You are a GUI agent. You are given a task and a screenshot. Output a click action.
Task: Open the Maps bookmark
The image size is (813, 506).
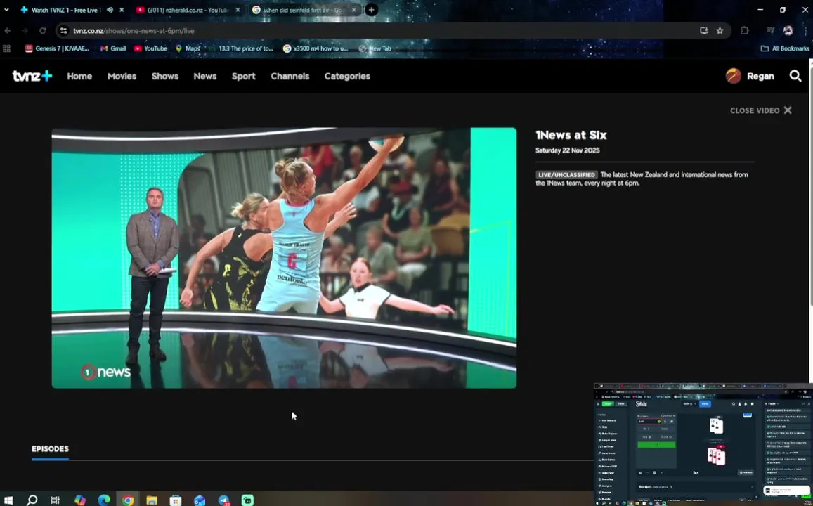click(188, 48)
